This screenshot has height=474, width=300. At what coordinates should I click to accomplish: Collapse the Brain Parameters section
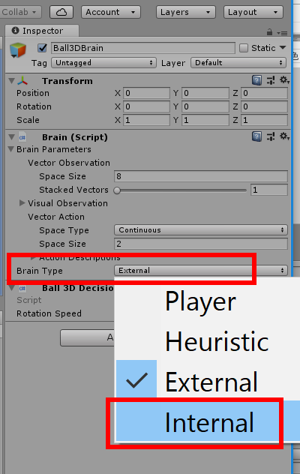pyautogui.click(x=11, y=149)
